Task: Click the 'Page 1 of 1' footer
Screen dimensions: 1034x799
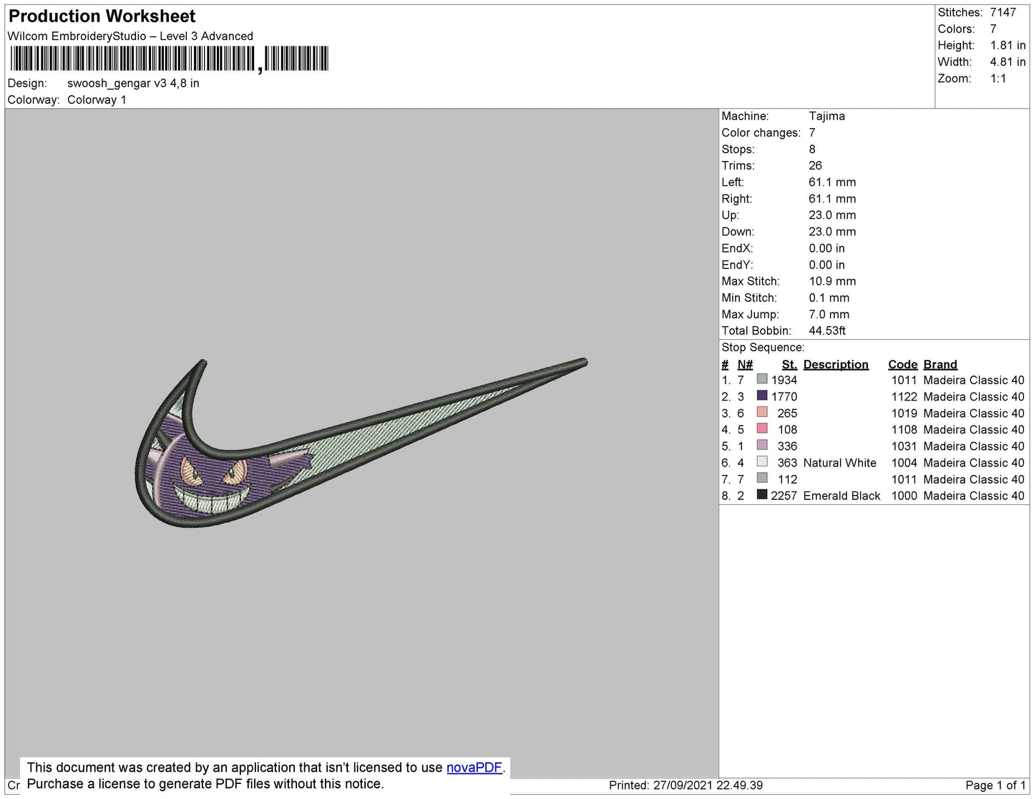Action: click(995, 785)
